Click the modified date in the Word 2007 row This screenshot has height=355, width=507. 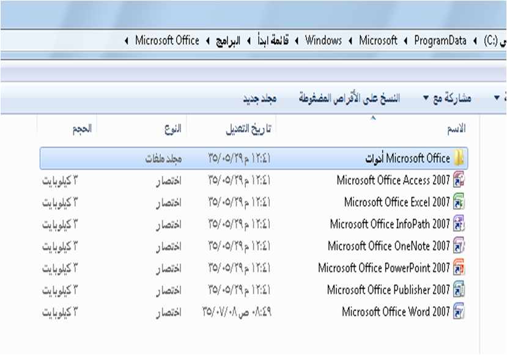click(237, 312)
